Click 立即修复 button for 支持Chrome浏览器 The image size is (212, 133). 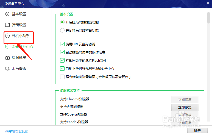click(185, 100)
